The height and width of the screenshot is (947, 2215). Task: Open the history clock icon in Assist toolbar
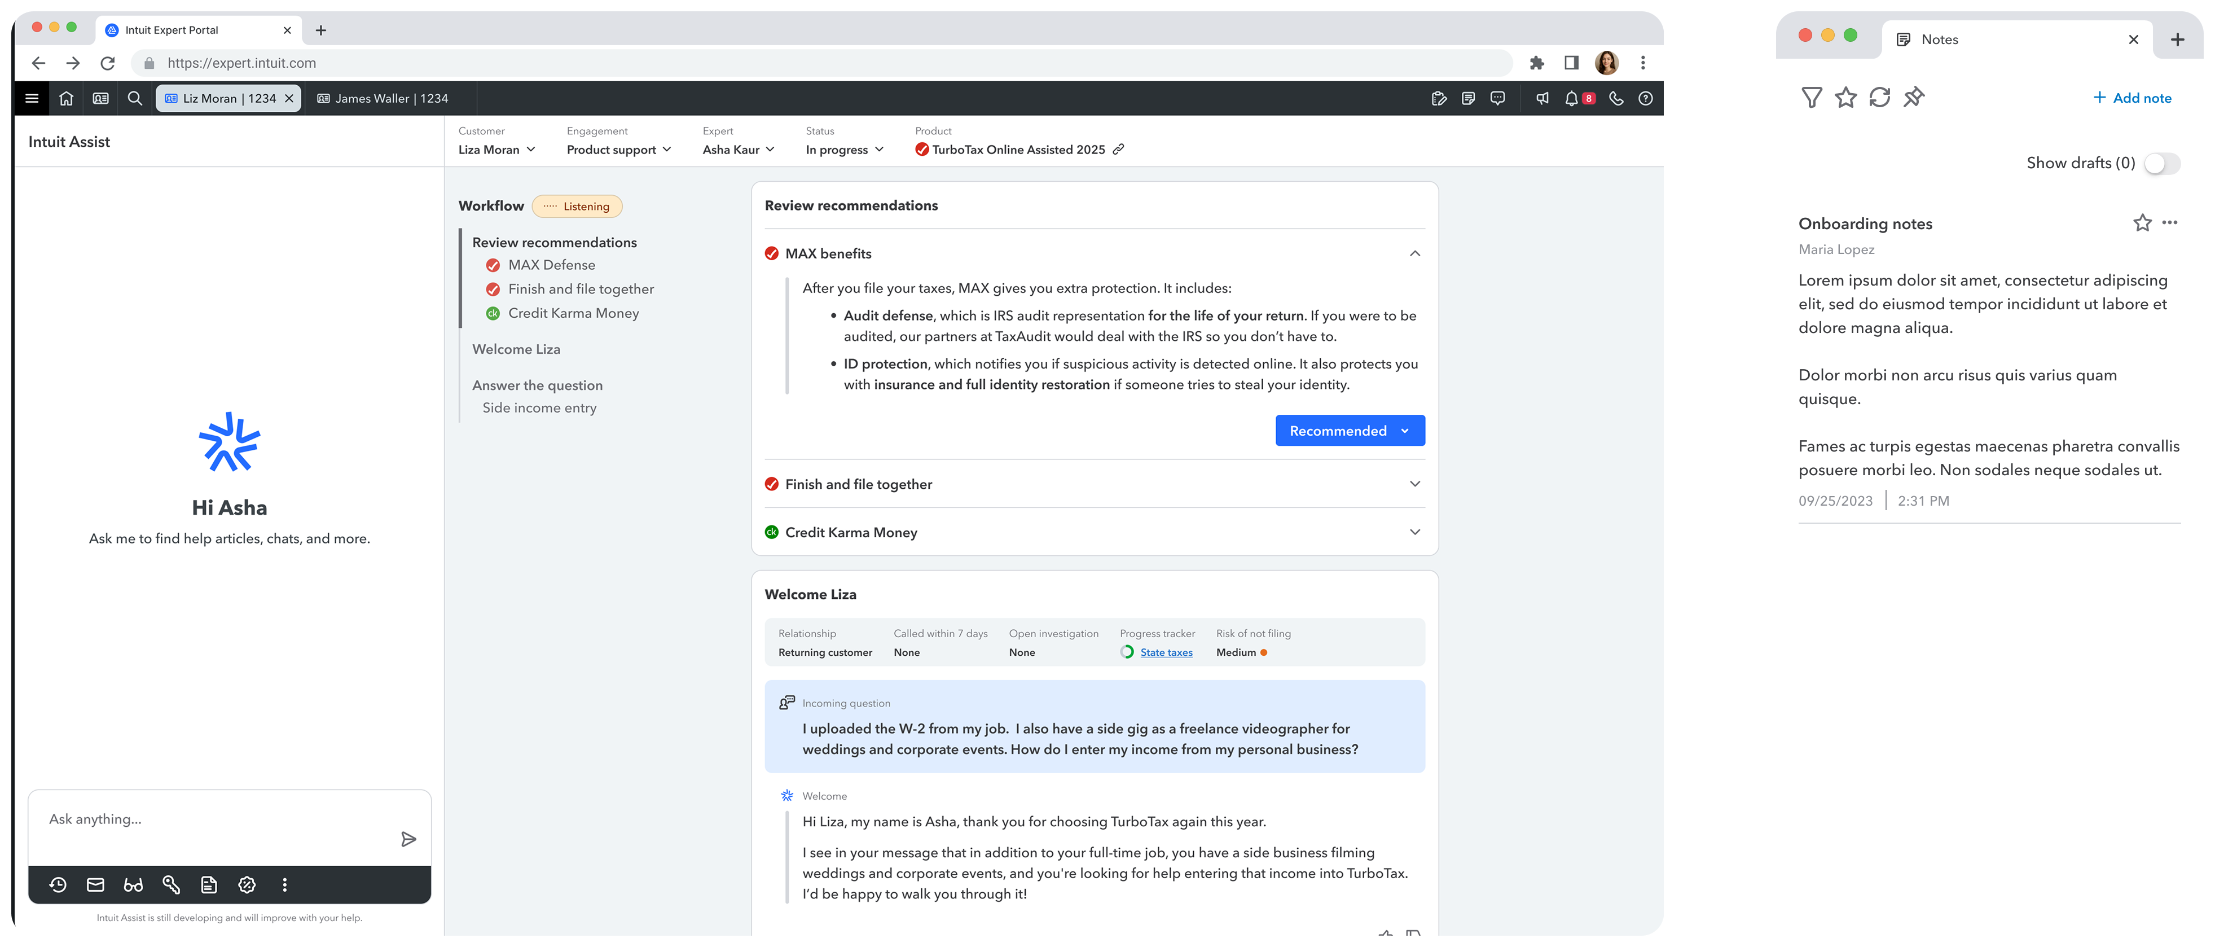coord(58,884)
